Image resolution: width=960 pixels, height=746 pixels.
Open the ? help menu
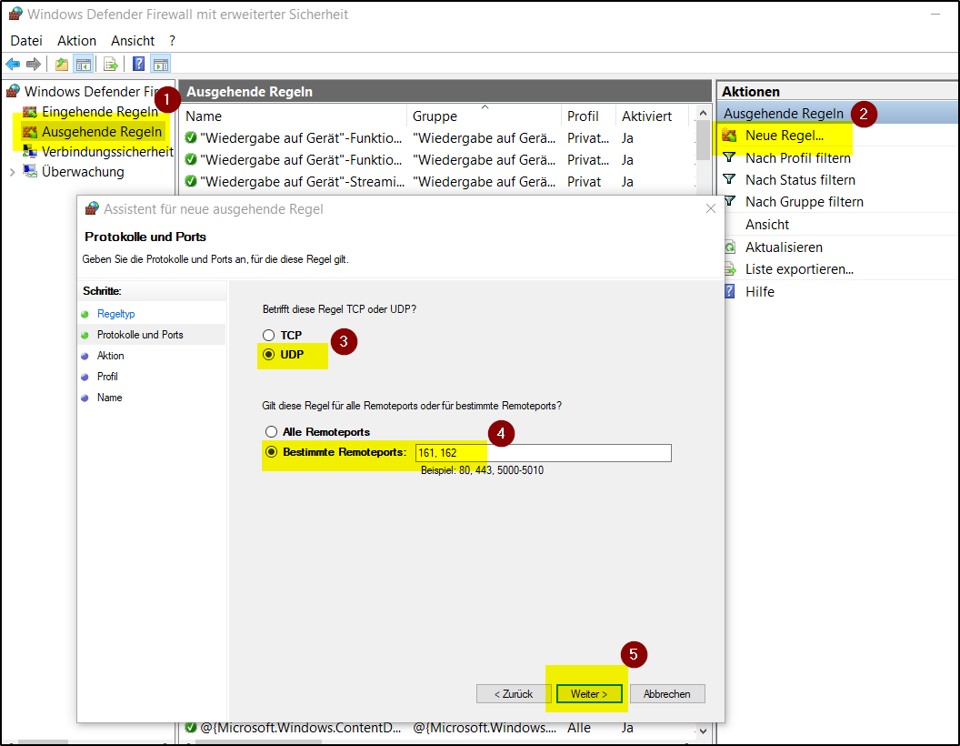click(172, 40)
